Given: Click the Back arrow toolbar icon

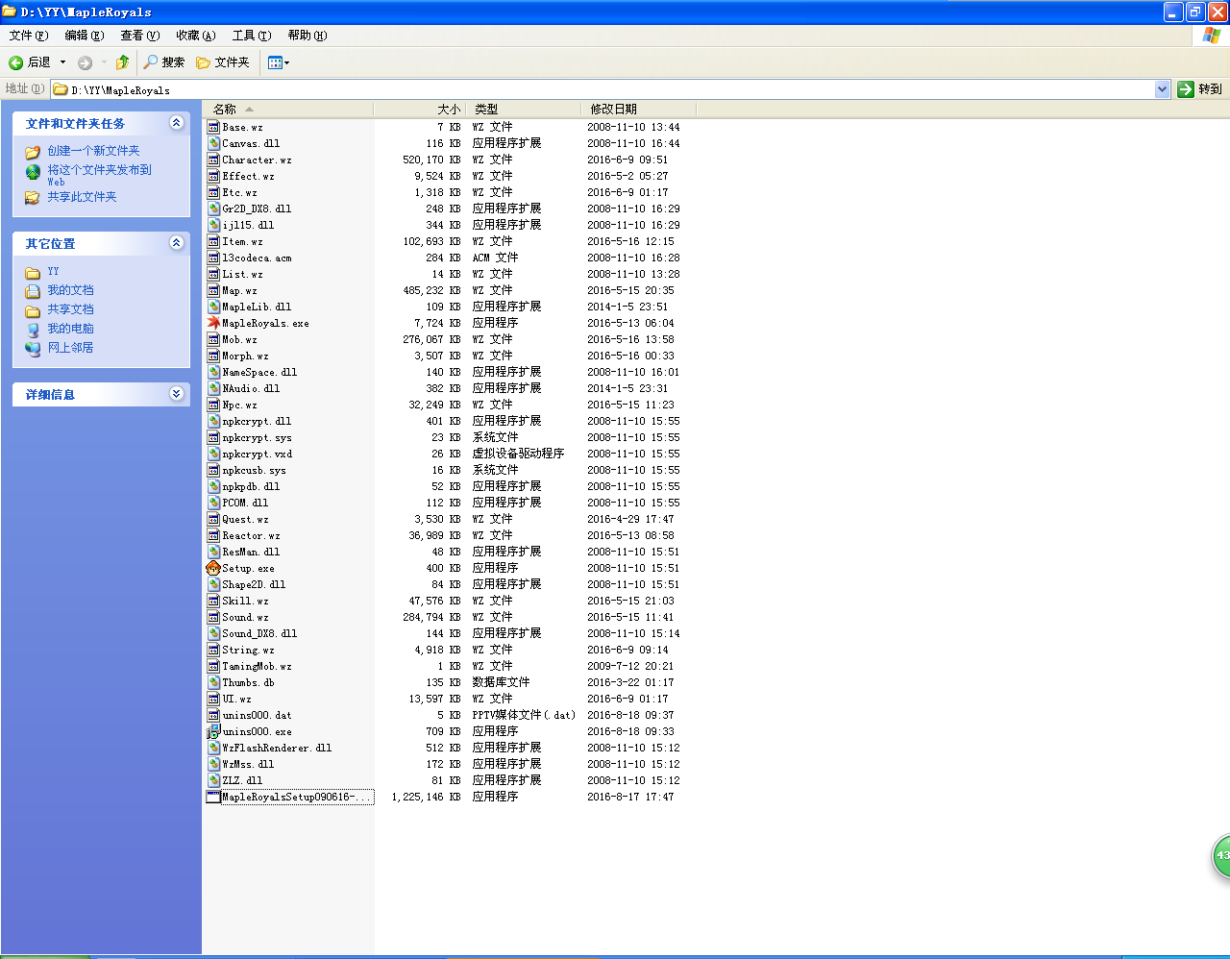Looking at the screenshot, I should click(16, 62).
